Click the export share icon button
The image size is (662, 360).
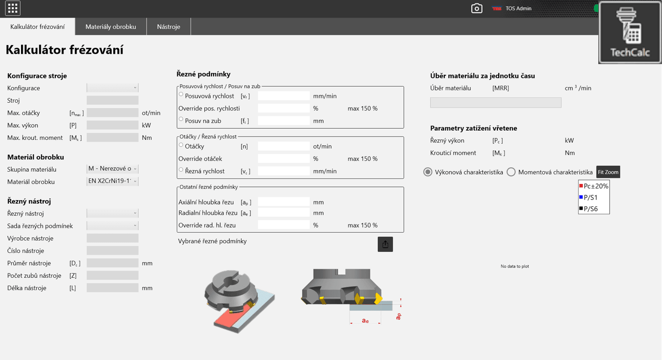pyautogui.click(x=385, y=244)
